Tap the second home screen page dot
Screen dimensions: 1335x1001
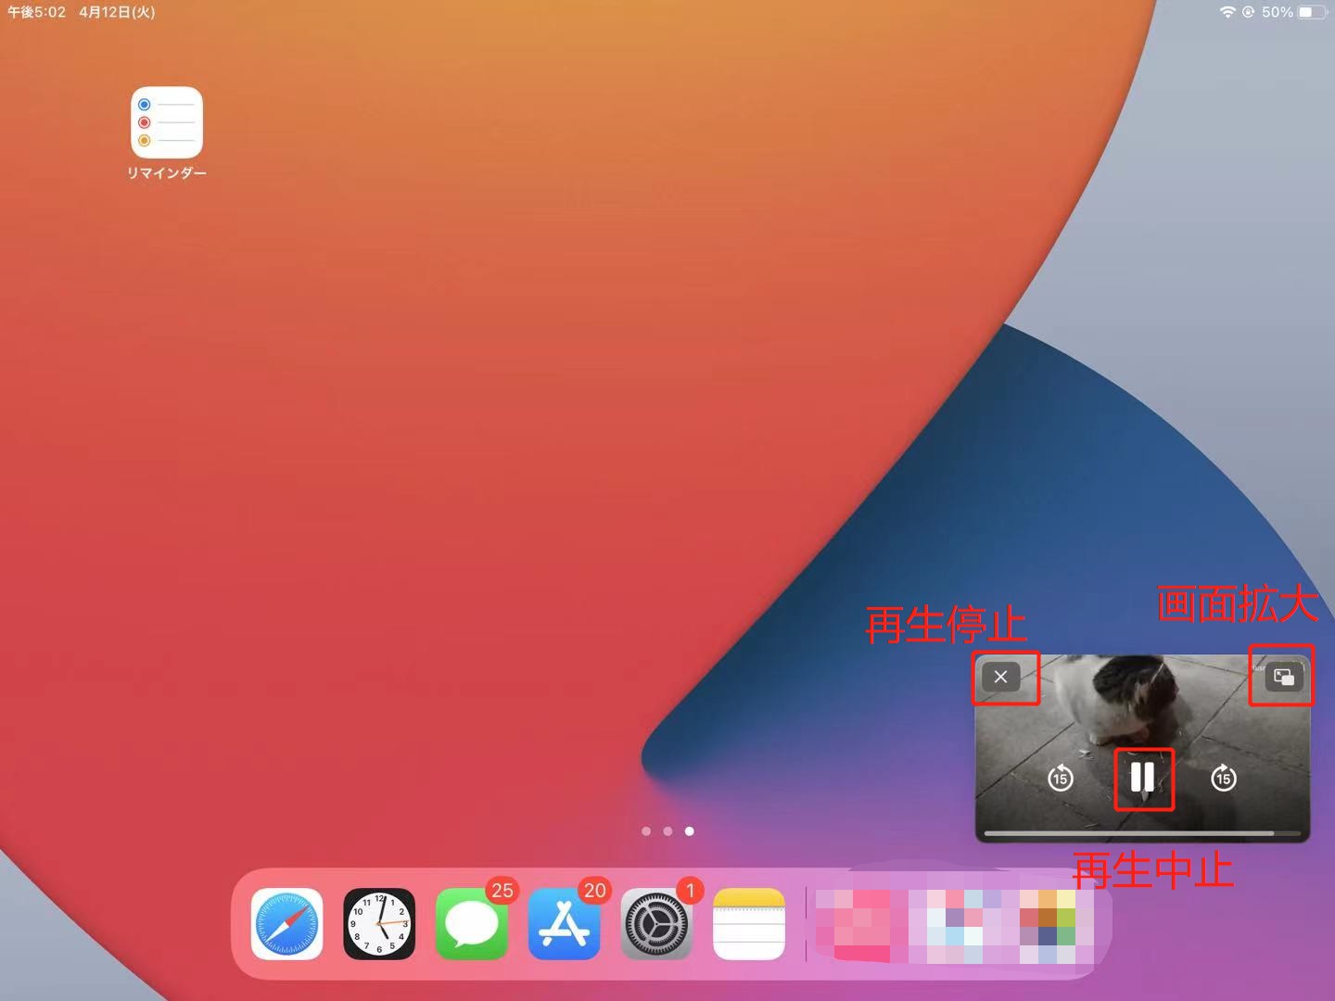click(667, 831)
